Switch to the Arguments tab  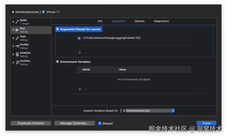(x=118, y=21)
